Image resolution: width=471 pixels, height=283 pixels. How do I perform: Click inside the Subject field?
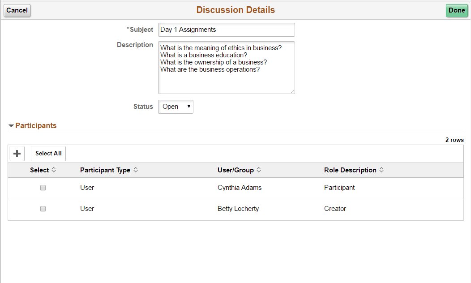tap(226, 30)
